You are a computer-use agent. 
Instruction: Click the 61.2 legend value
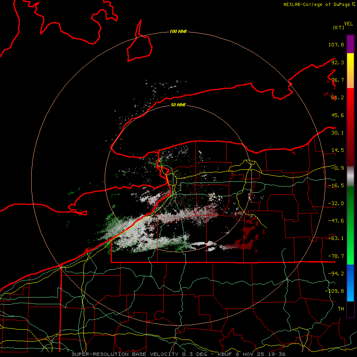tap(338, 98)
